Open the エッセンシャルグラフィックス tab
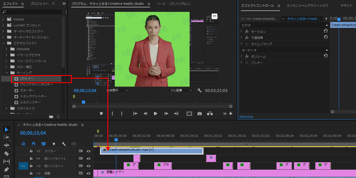Image resolution: width=356 pixels, height=178 pixels. pos(307,6)
